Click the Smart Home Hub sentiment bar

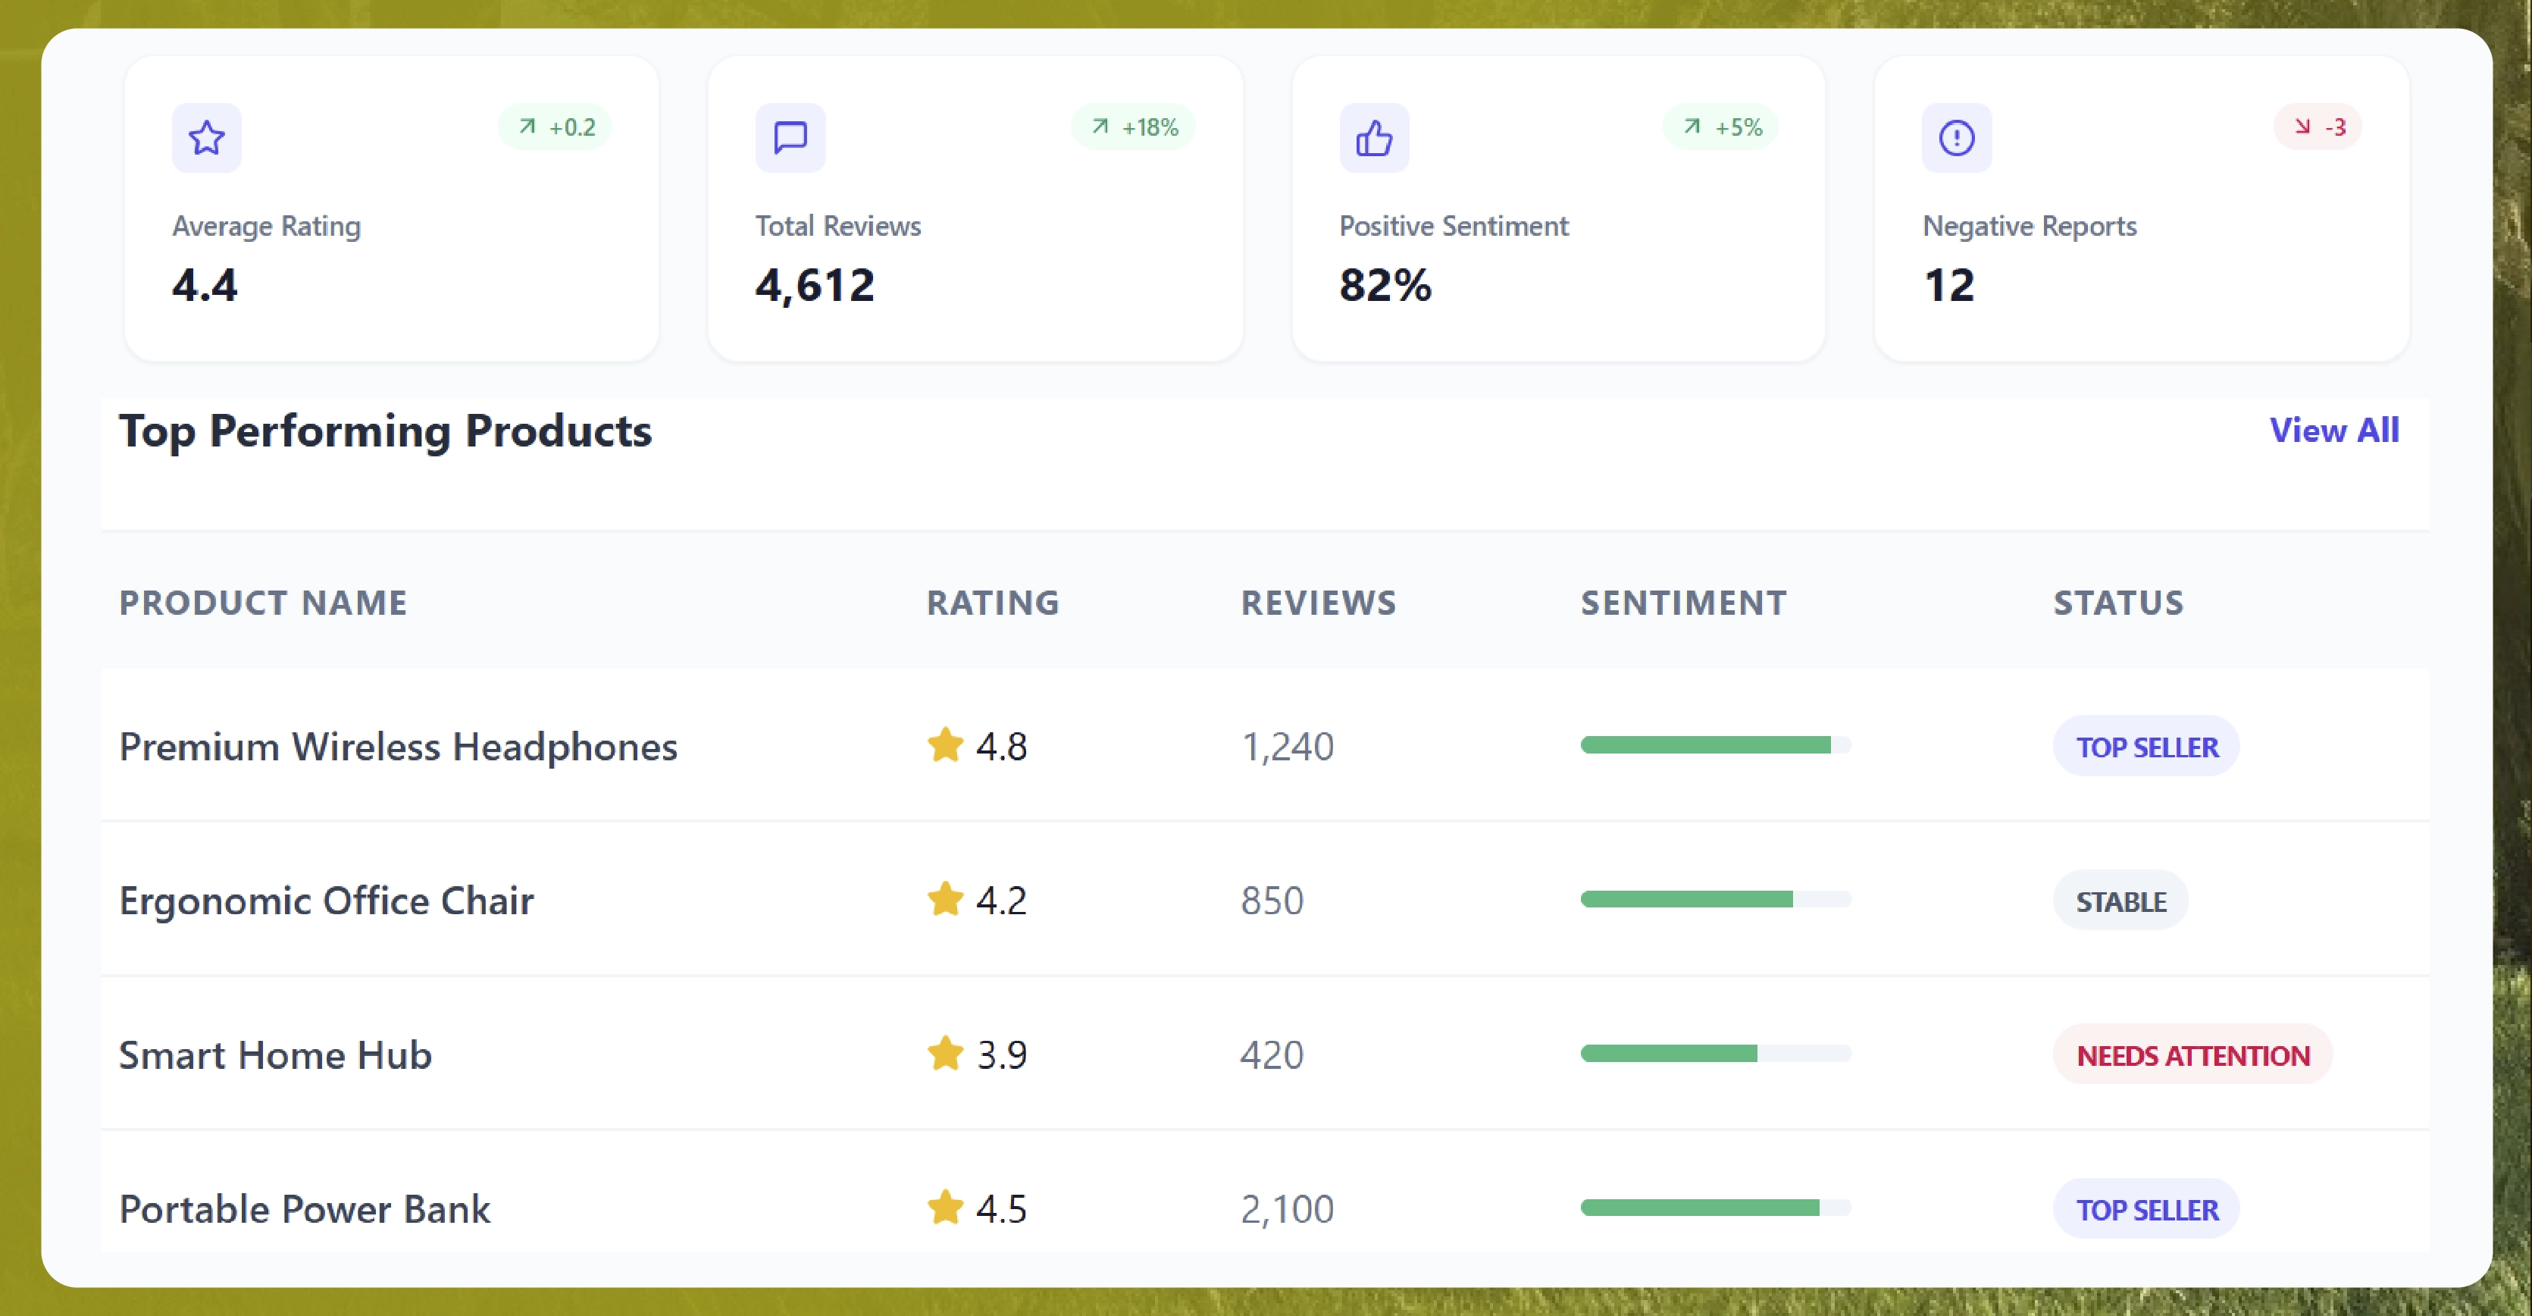(1715, 1054)
